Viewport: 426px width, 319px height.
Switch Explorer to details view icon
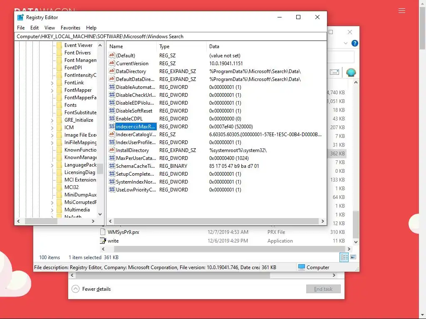tap(344, 257)
